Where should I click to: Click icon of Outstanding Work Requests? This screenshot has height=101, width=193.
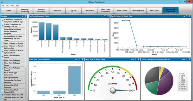(2, 86)
